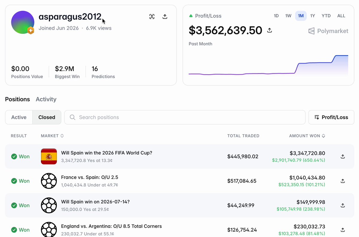
Task: Sort by the MARKET column
Action: (x=52, y=136)
